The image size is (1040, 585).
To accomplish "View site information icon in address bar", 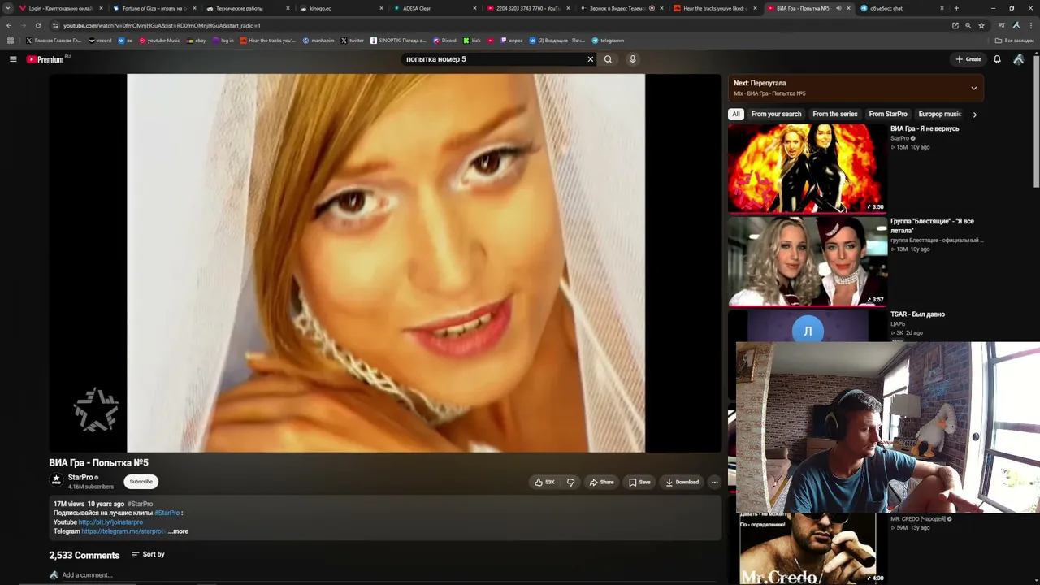I will point(55,25).
